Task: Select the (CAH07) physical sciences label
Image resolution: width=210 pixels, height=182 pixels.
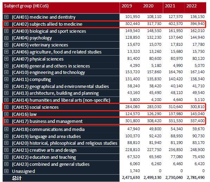Action: point(38,59)
